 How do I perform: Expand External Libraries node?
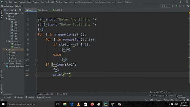(4, 64)
